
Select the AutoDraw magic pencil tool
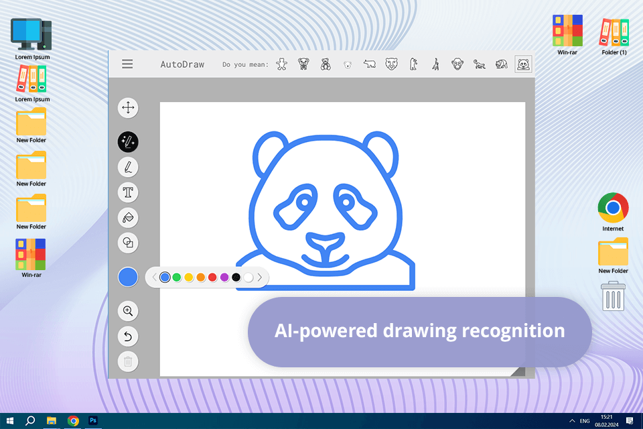tap(128, 142)
